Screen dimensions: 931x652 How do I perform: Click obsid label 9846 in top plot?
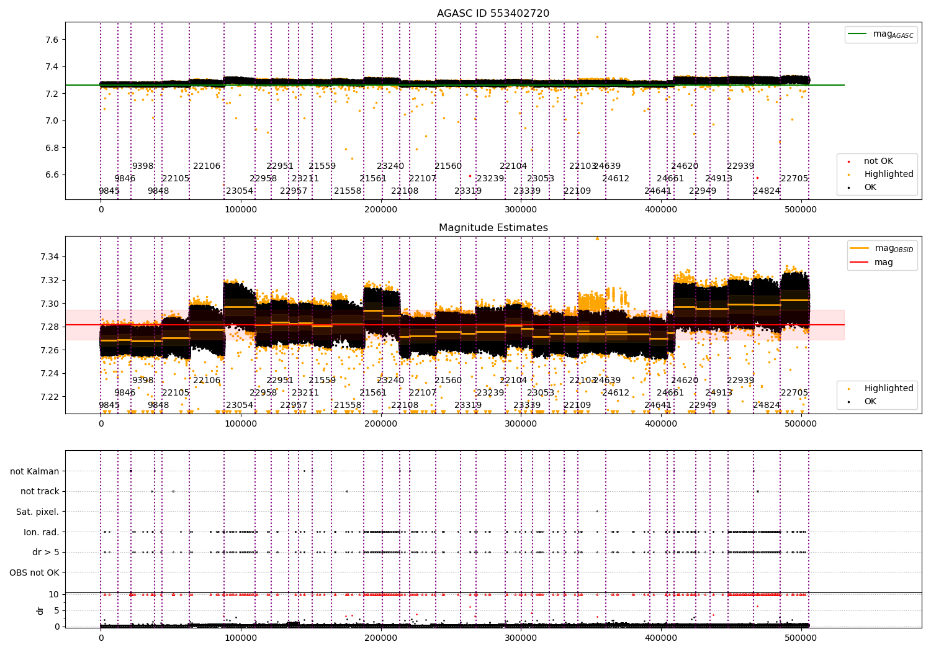coord(125,179)
